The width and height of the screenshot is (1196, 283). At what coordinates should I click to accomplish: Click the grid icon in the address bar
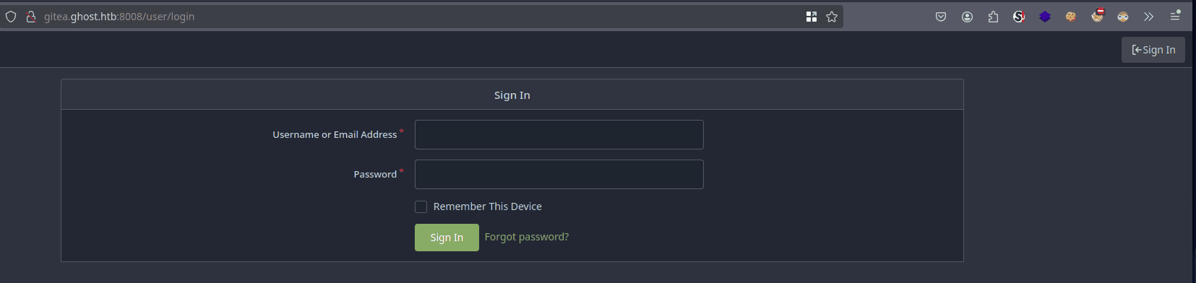pyautogui.click(x=812, y=17)
